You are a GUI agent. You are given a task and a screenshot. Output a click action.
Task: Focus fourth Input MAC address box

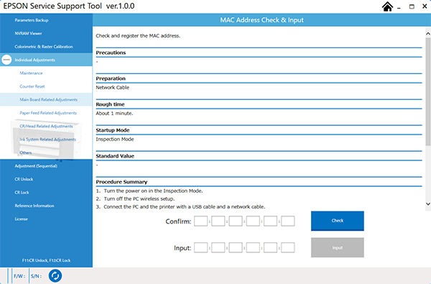tap(253, 247)
